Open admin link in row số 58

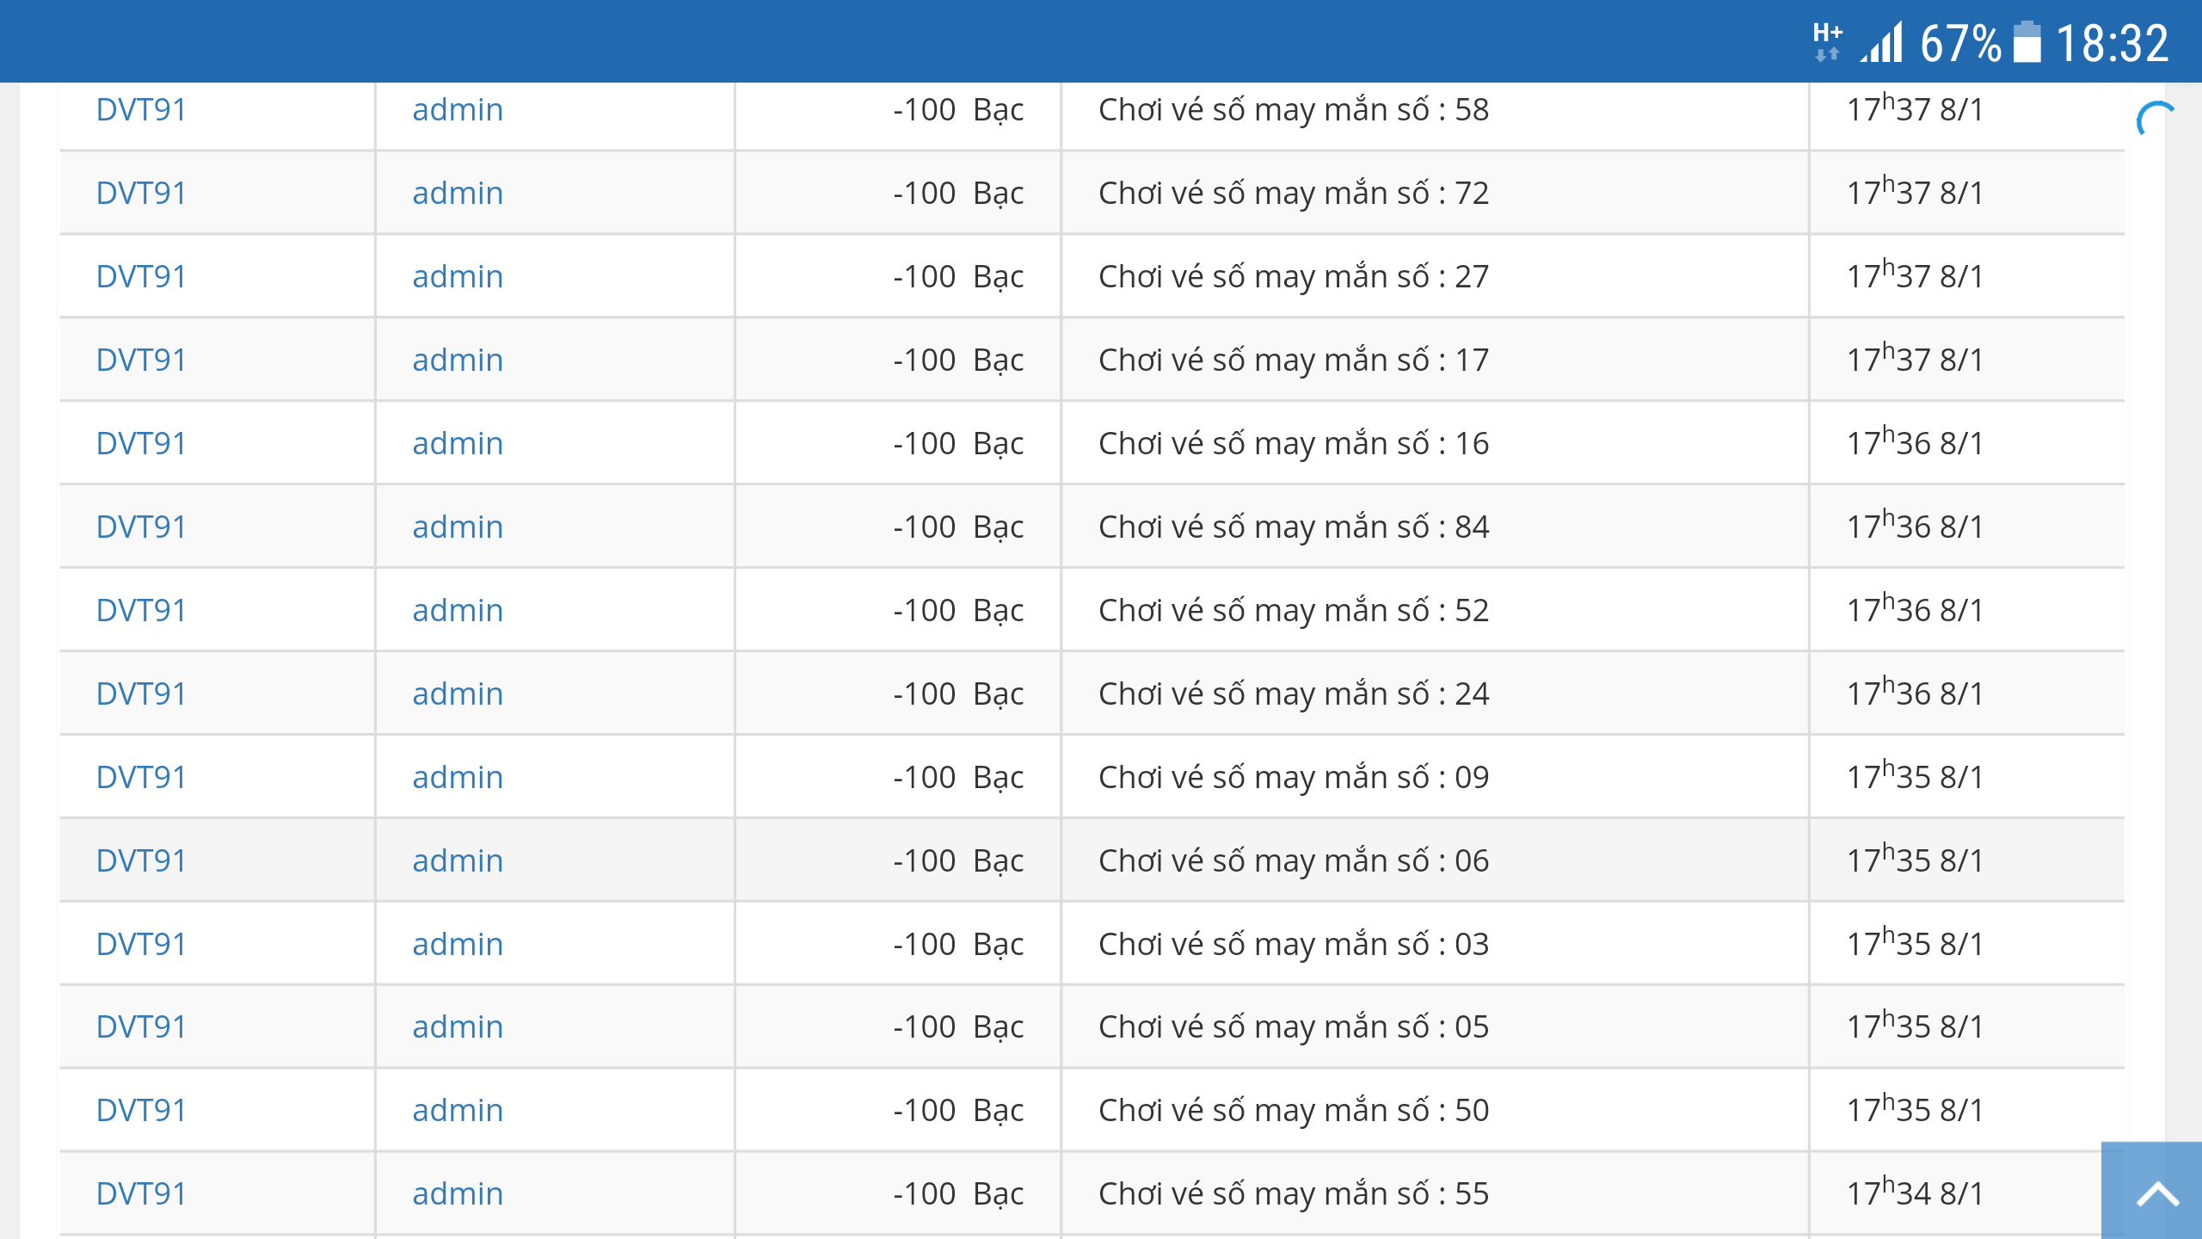pos(458,110)
